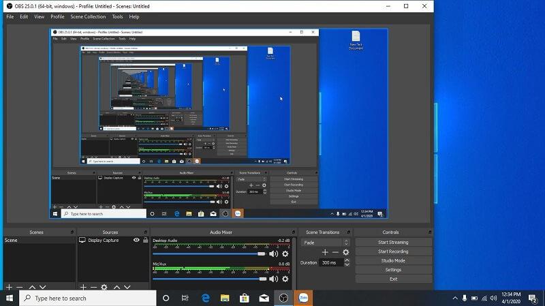
Task: Toggle Display Capture visibility eye
Action: coord(136,240)
